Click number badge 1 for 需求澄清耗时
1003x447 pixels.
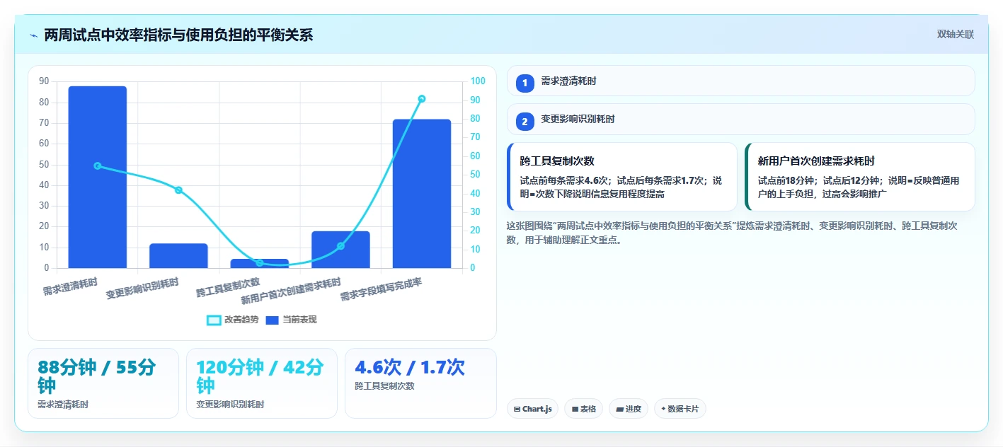525,83
